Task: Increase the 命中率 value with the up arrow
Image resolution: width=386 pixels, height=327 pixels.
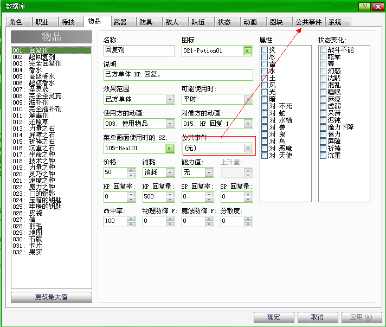Action: [131, 219]
